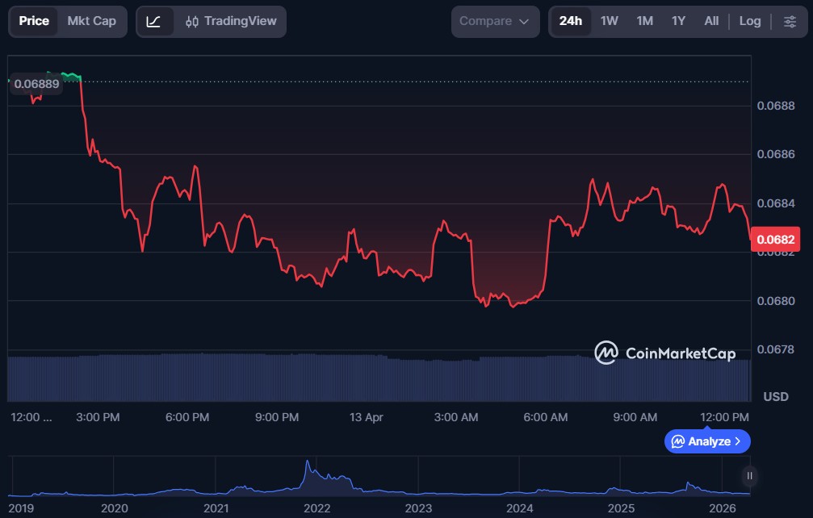Screen dimensions: 813x518
Task: Click the candlestick icon beside TradingView
Action: (192, 22)
